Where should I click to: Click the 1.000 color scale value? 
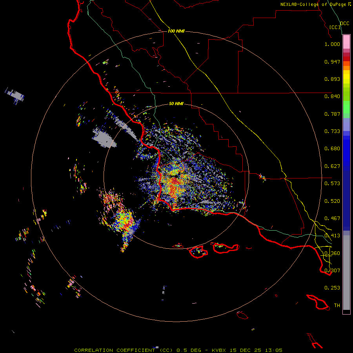[x=332, y=44]
